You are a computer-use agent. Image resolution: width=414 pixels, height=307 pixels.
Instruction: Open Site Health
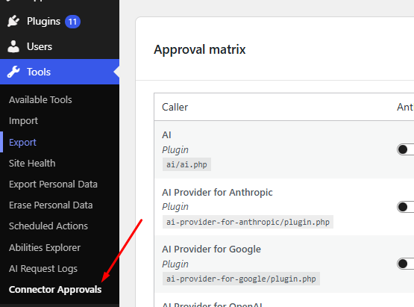pyautogui.click(x=32, y=163)
